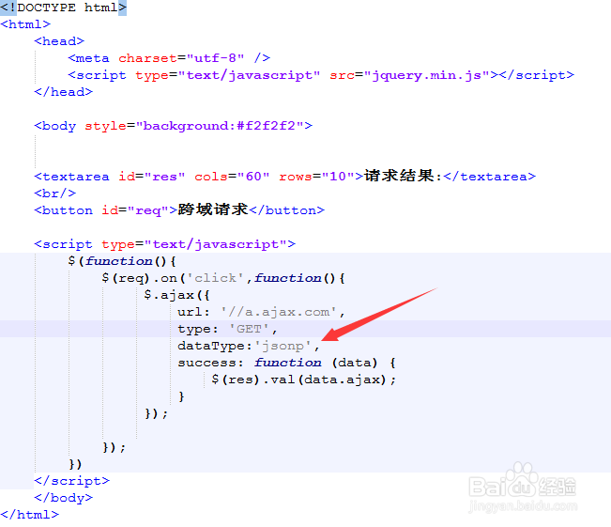Click the closing </html> tag
Screen dimensions: 611x527
click(30, 515)
